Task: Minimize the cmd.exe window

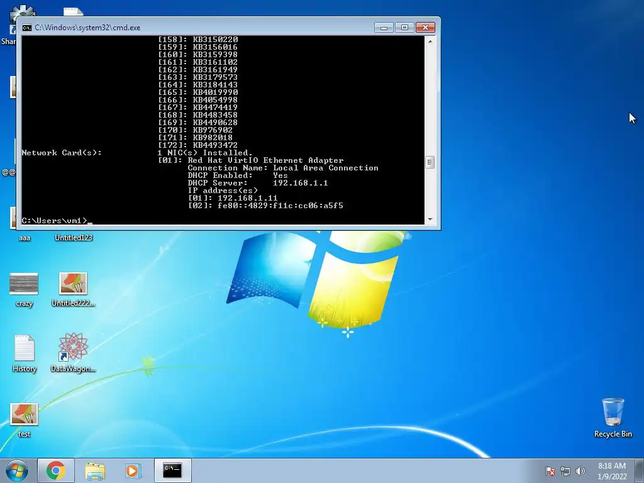Action: pos(384,28)
